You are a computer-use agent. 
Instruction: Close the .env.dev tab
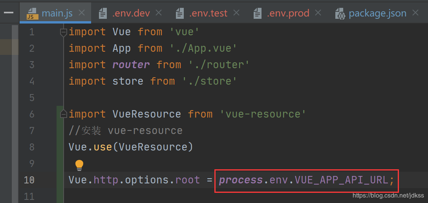tap(159, 13)
